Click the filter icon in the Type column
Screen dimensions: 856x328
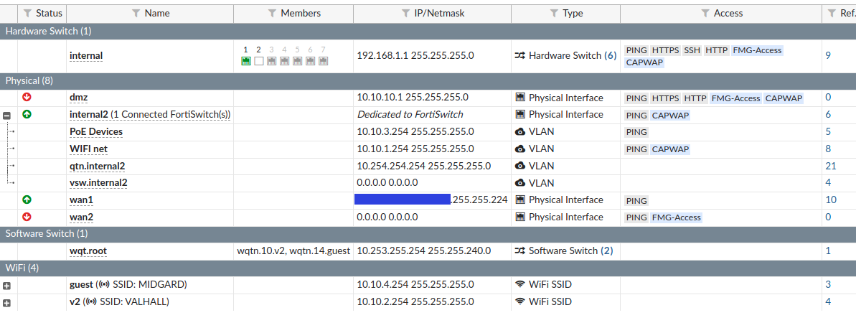coord(555,13)
